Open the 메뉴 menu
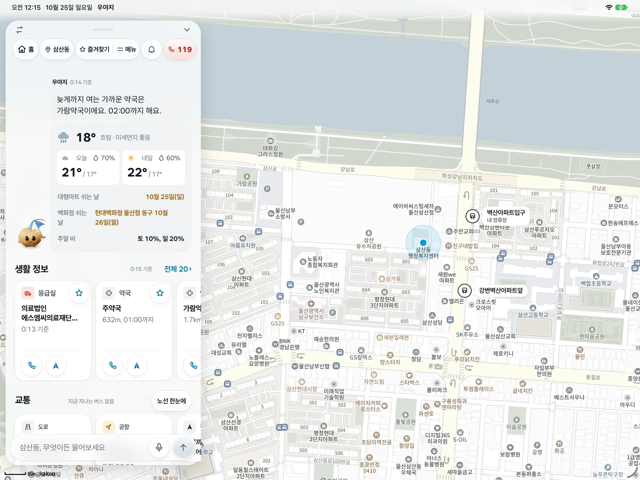640x480 pixels. [127, 49]
